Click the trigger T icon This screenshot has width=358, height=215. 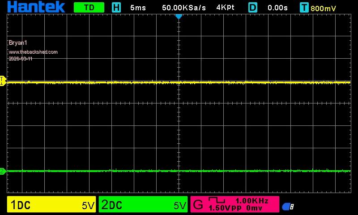[x=304, y=7]
